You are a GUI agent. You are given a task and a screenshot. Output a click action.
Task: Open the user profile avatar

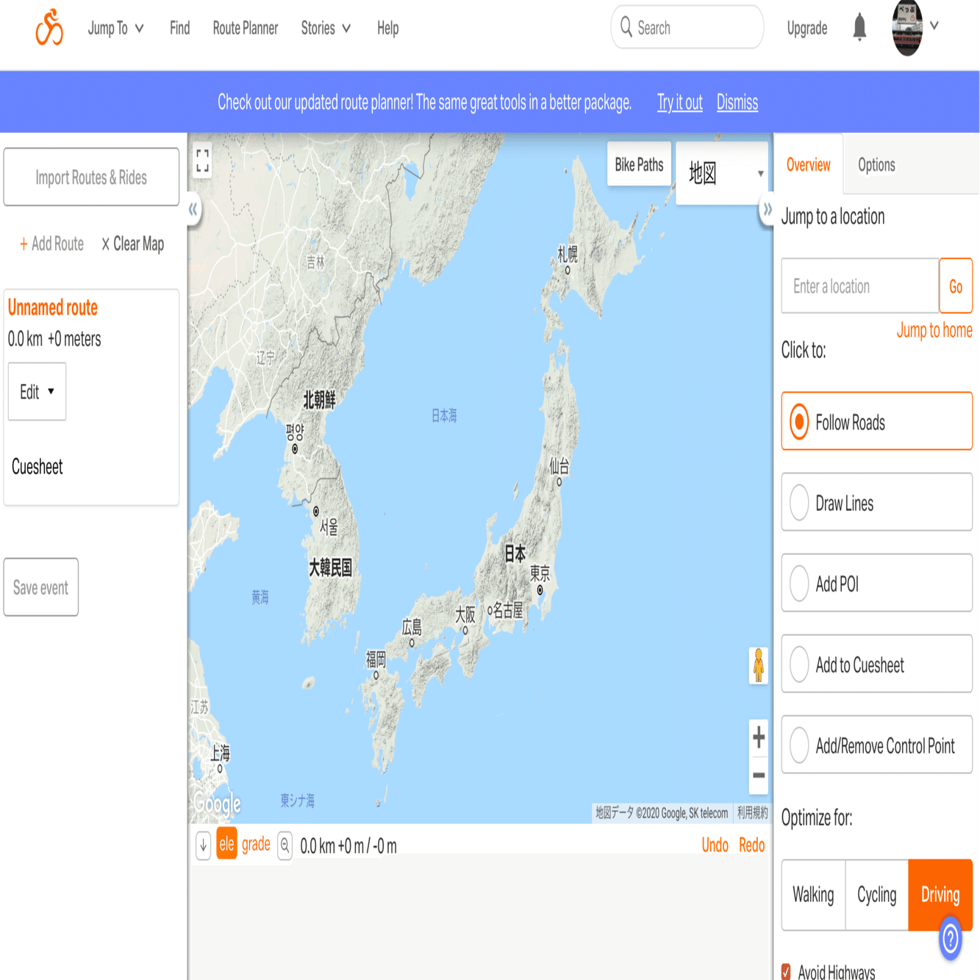pos(907,28)
